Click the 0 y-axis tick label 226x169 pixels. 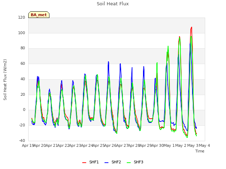(24, 110)
